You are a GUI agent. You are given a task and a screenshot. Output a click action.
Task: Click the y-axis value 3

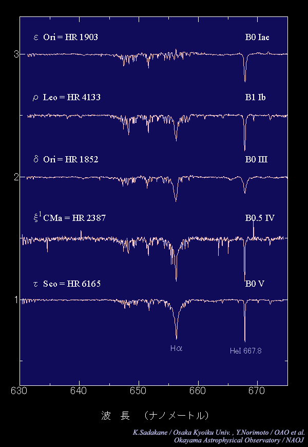(16, 54)
